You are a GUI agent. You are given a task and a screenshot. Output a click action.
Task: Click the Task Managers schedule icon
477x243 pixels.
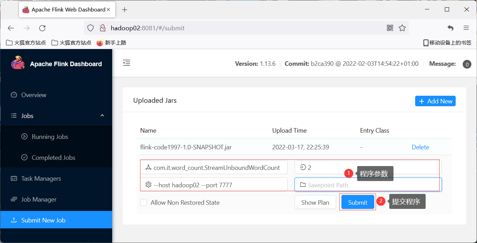coord(14,178)
